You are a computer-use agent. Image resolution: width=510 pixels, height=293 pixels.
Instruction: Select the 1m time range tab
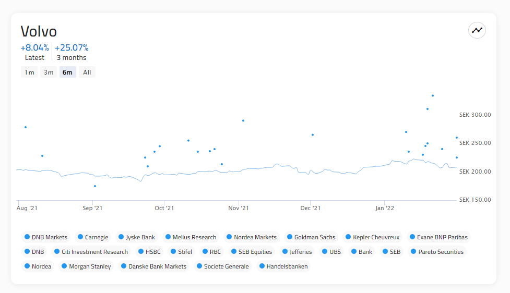pyautogui.click(x=29, y=72)
